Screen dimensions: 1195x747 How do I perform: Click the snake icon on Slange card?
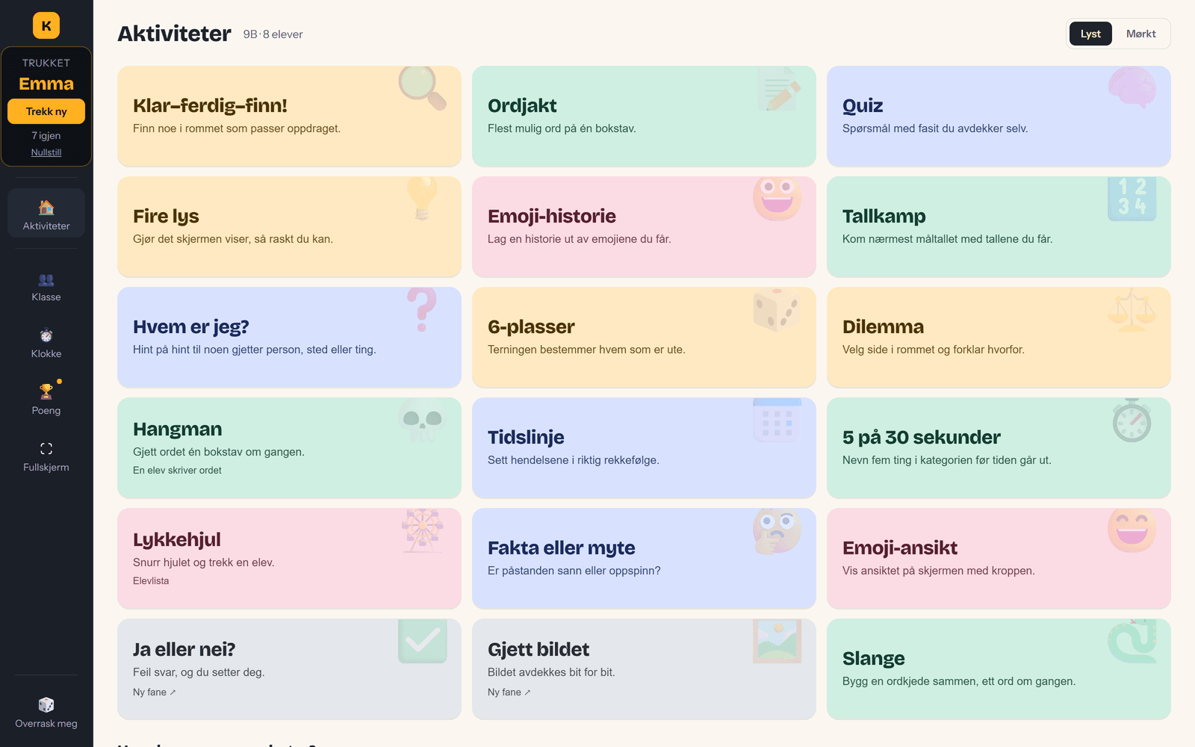[1132, 641]
